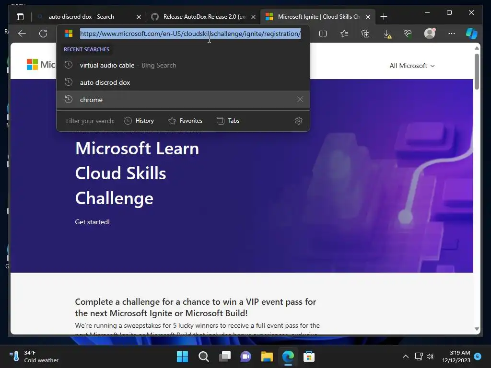Remove the 'chrome' recent search
Screen dimensions: 491x368
point(300,100)
